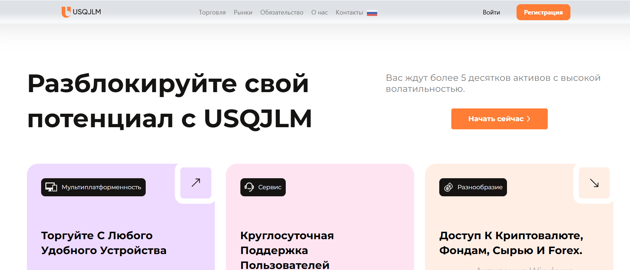630x270 pixels.
Task: Go to the Обязательство page
Action: click(281, 12)
